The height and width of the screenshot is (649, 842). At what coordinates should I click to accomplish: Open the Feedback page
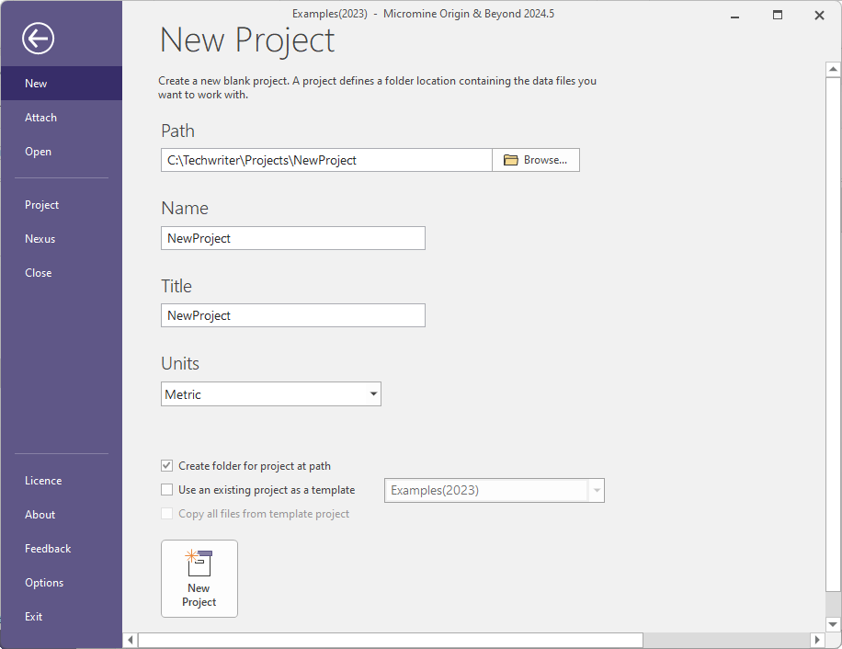pos(47,548)
